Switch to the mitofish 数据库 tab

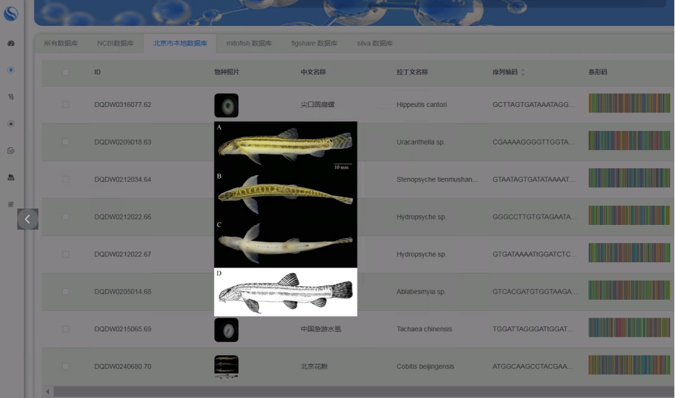[249, 44]
